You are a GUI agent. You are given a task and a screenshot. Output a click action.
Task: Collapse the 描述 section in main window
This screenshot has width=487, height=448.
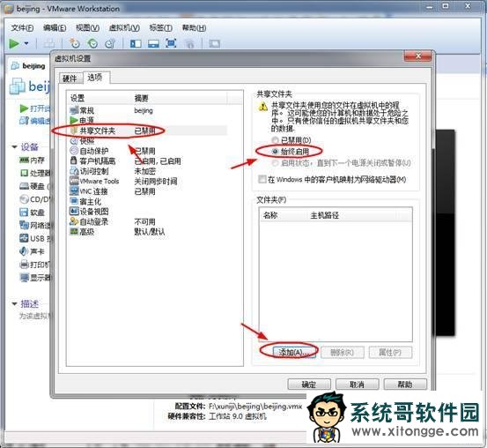(14, 303)
